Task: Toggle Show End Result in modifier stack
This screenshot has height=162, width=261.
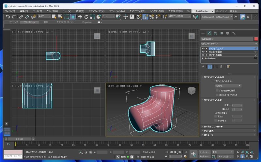Action: coord(210,67)
